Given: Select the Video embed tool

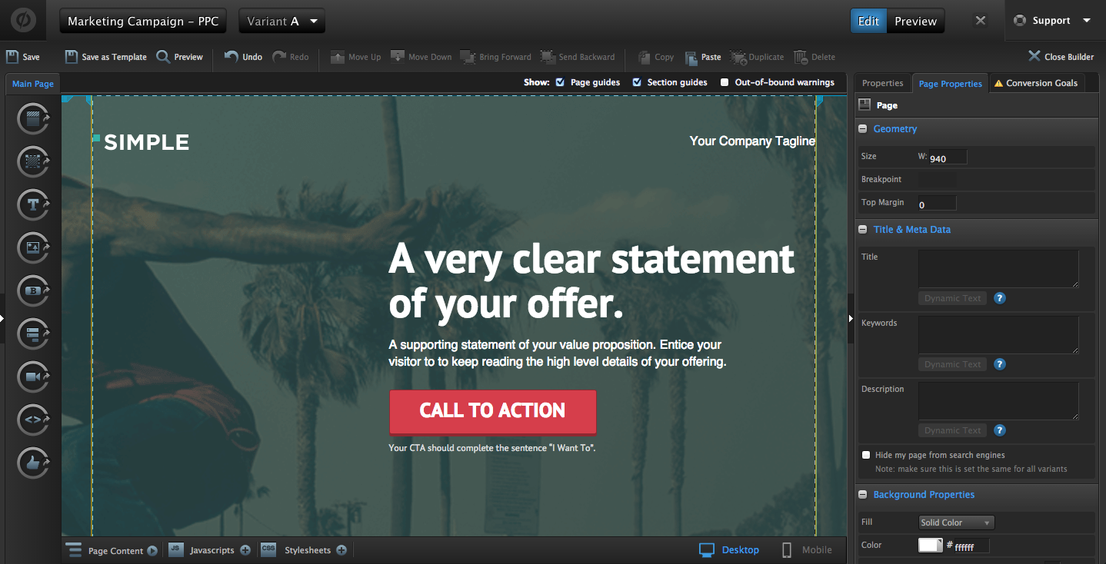Looking at the screenshot, I should [33, 377].
